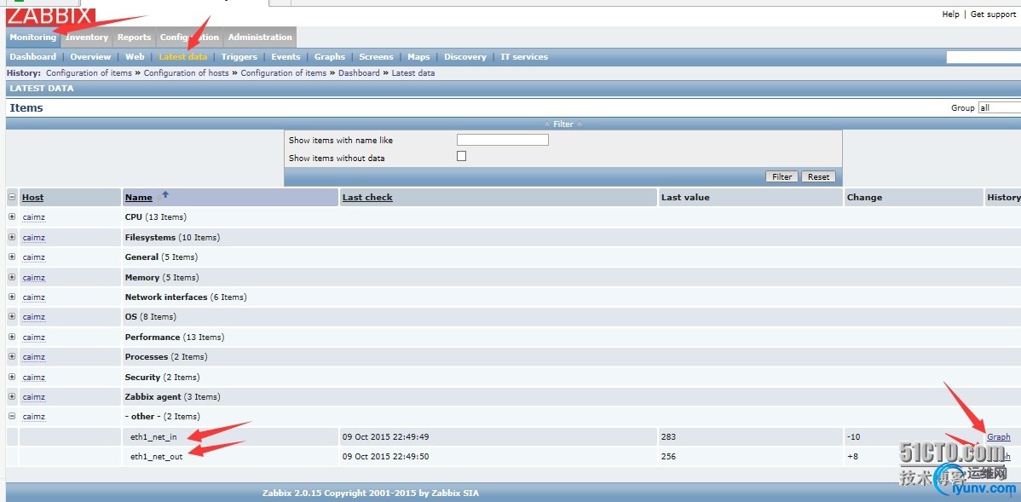Collapse the - other - (2 Items) group
The height and width of the screenshot is (502, 1021).
click(x=12, y=416)
